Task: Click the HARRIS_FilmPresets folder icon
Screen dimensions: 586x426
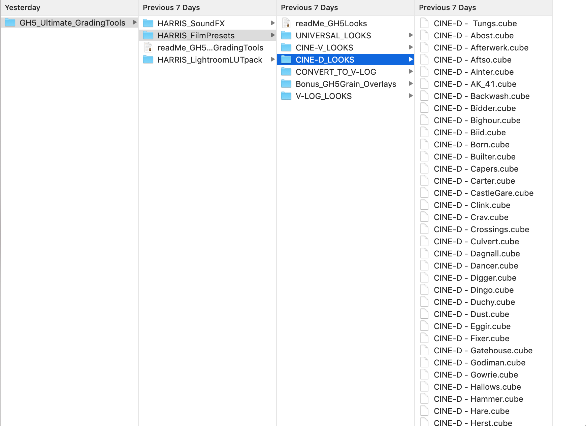Action: (148, 35)
